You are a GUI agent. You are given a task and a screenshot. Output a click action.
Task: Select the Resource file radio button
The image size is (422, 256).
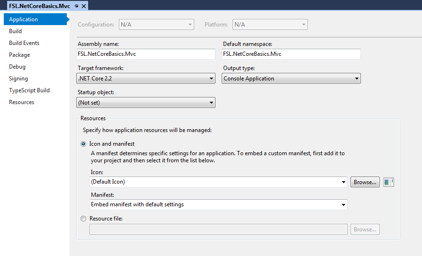[83, 219]
